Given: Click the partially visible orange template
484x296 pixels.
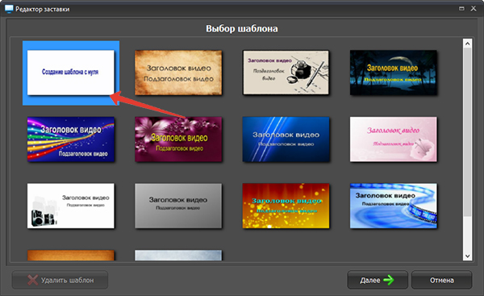Looking at the screenshot, I should (x=71, y=255).
